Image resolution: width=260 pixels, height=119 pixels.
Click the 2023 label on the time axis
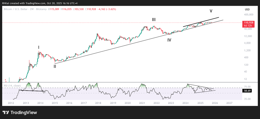(x=171, y=103)
